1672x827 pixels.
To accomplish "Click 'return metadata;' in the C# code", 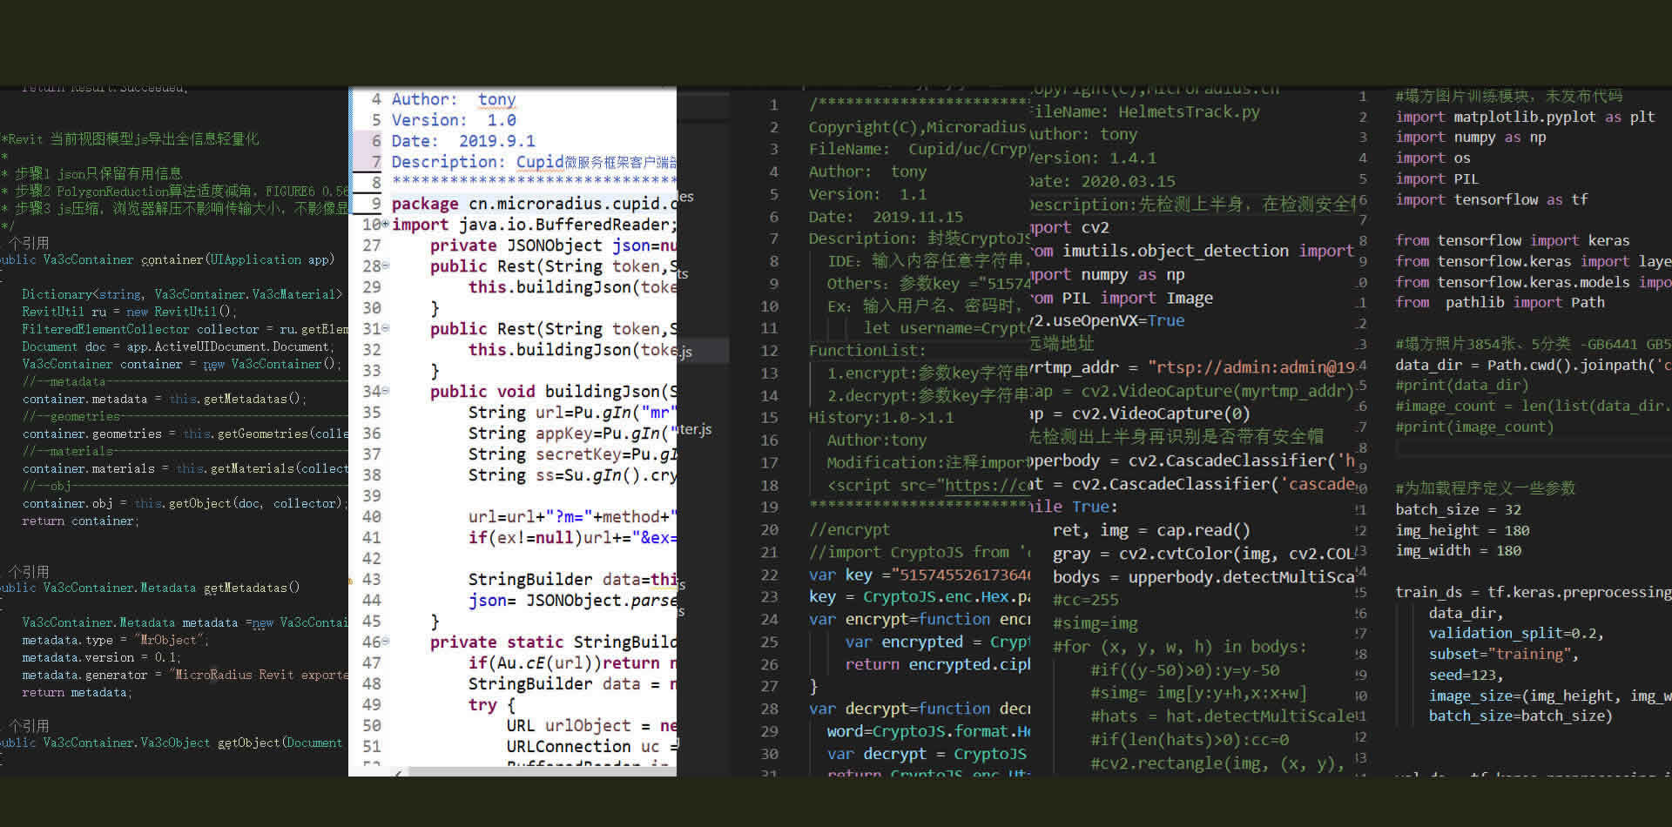I will pos(77,692).
